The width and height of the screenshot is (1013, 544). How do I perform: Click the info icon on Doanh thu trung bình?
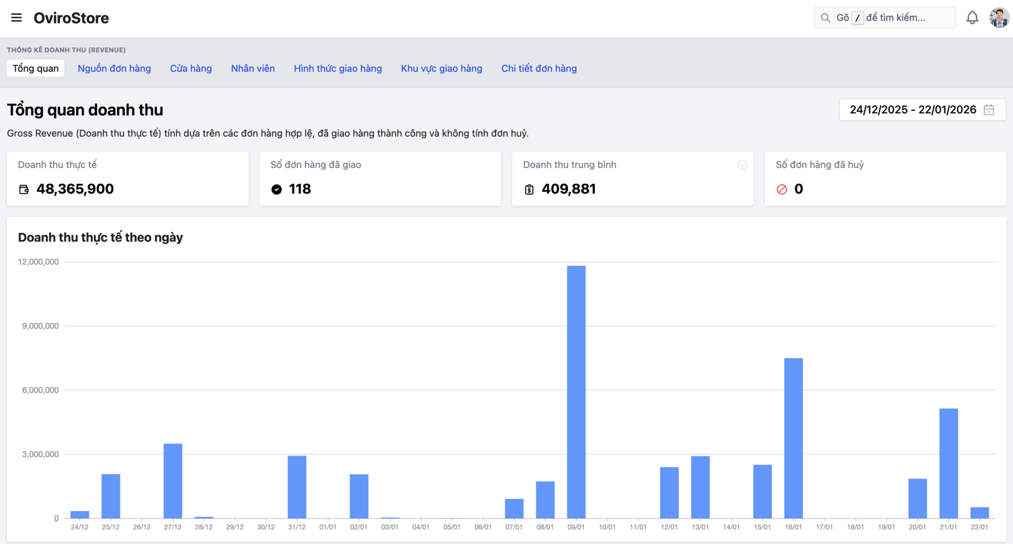click(x=742, y=165)
